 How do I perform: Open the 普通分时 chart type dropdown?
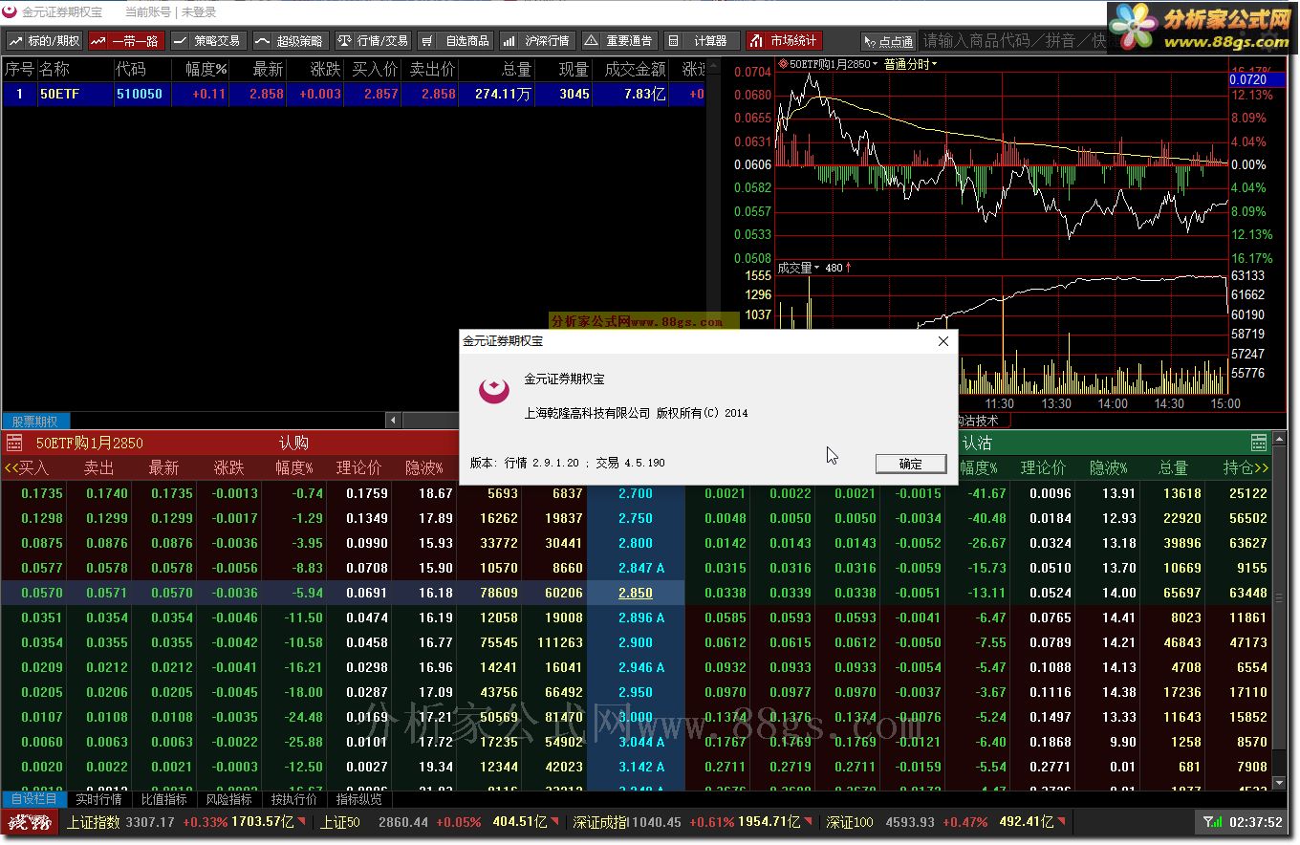click(911, 64)
